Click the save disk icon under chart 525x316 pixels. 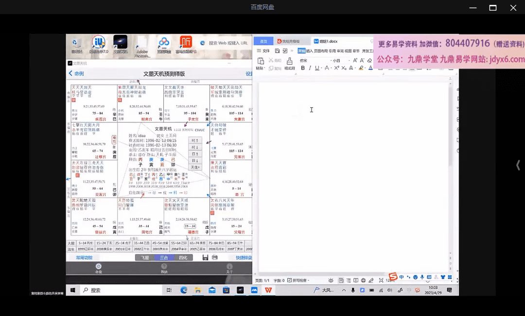(x=205, y=258)
